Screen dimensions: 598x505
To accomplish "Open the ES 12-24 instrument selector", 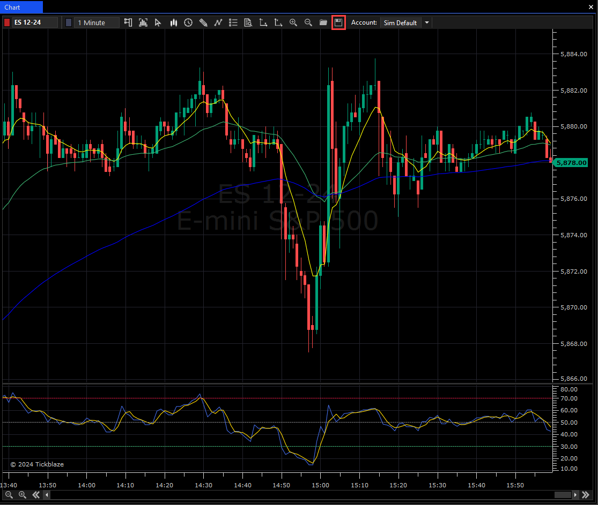I will [35, 22].
